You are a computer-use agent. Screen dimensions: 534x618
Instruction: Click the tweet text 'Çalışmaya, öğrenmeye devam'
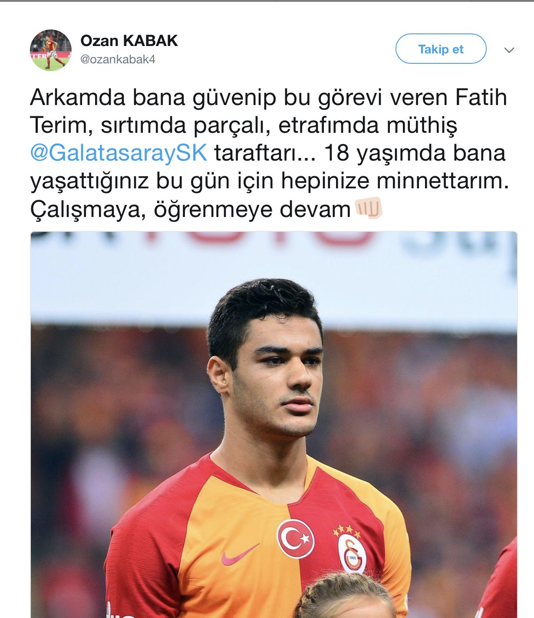pyautogui.click(x=190, y=209)
